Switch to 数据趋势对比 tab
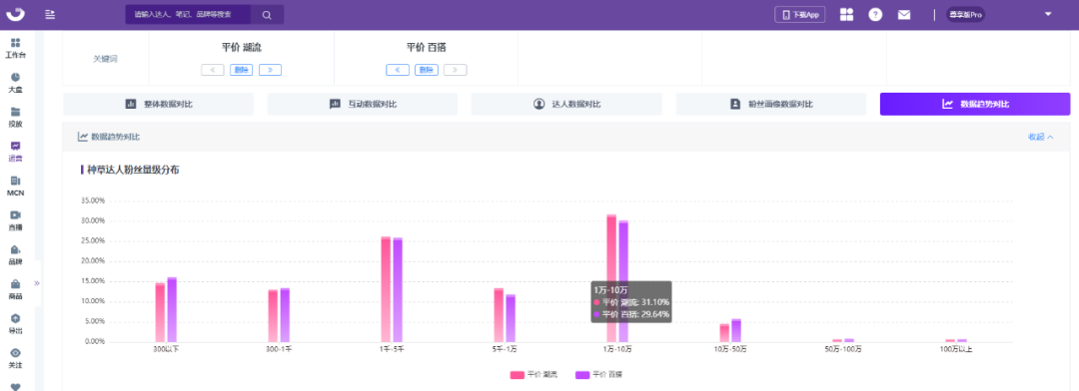Screen dimensions: 1079x391 [x=975, y=104]
